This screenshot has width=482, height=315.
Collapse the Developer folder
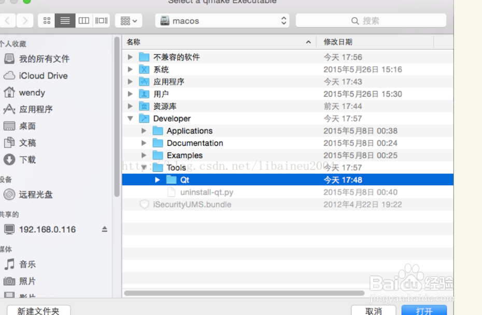tap(130, 118)
